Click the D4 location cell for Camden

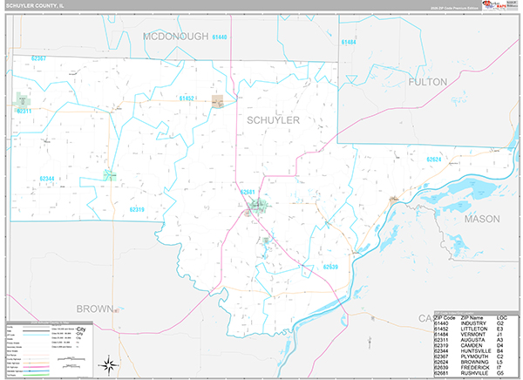click(x=499, y=345)
